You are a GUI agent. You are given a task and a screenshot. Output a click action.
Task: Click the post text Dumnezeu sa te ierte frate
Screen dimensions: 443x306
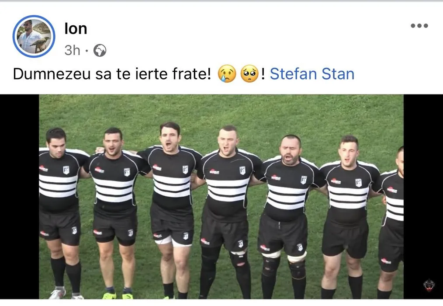pyautogui.click(x=112, y=74)
